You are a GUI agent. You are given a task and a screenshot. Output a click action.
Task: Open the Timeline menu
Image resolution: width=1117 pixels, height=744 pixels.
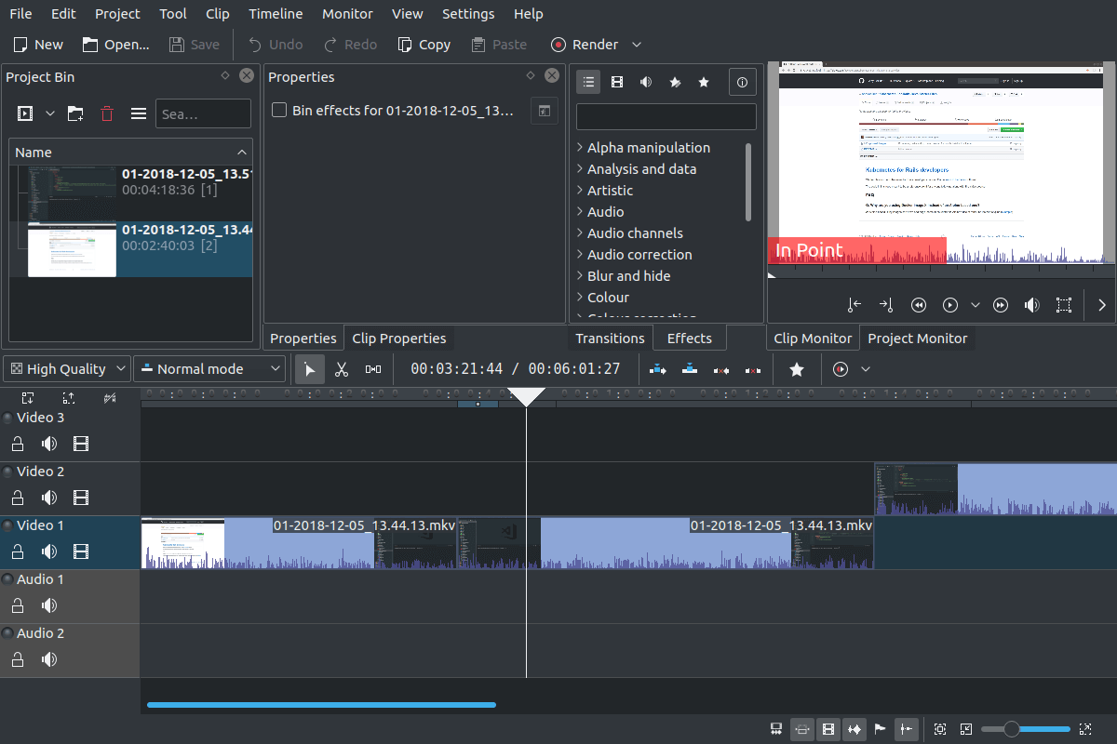point(276,14)
